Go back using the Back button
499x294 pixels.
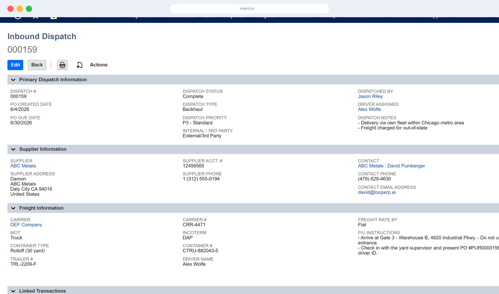click(37, 65)
